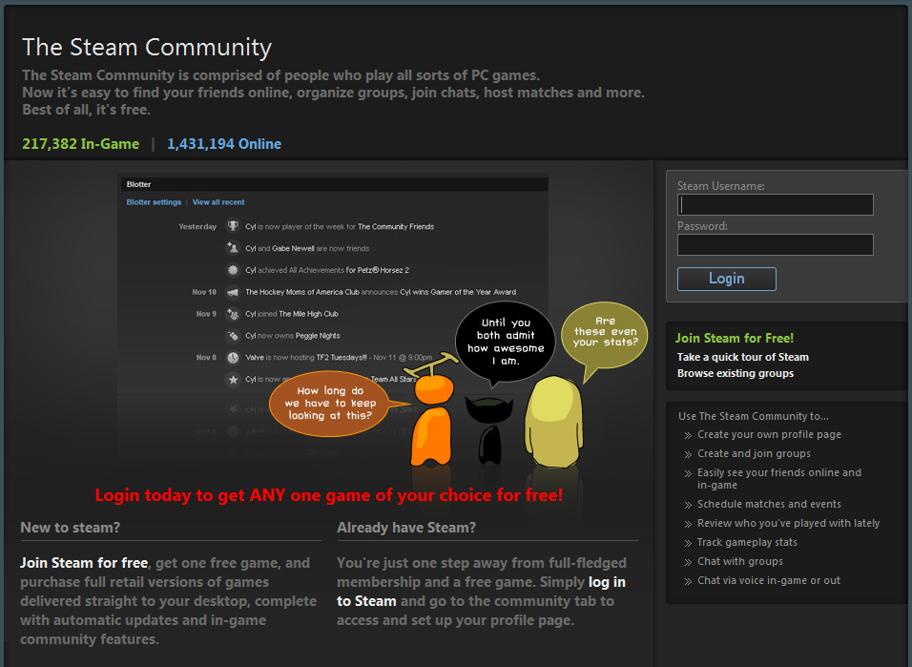Click the log in to Steam link
The height and width of the screenshot is (667, 912).
coord(481,592)
